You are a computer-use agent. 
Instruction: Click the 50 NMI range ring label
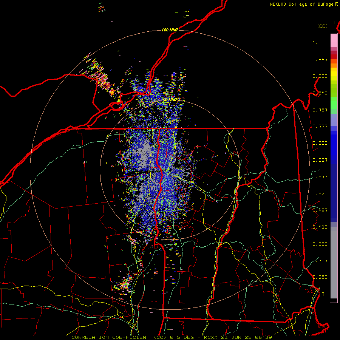tap(170, 100)
